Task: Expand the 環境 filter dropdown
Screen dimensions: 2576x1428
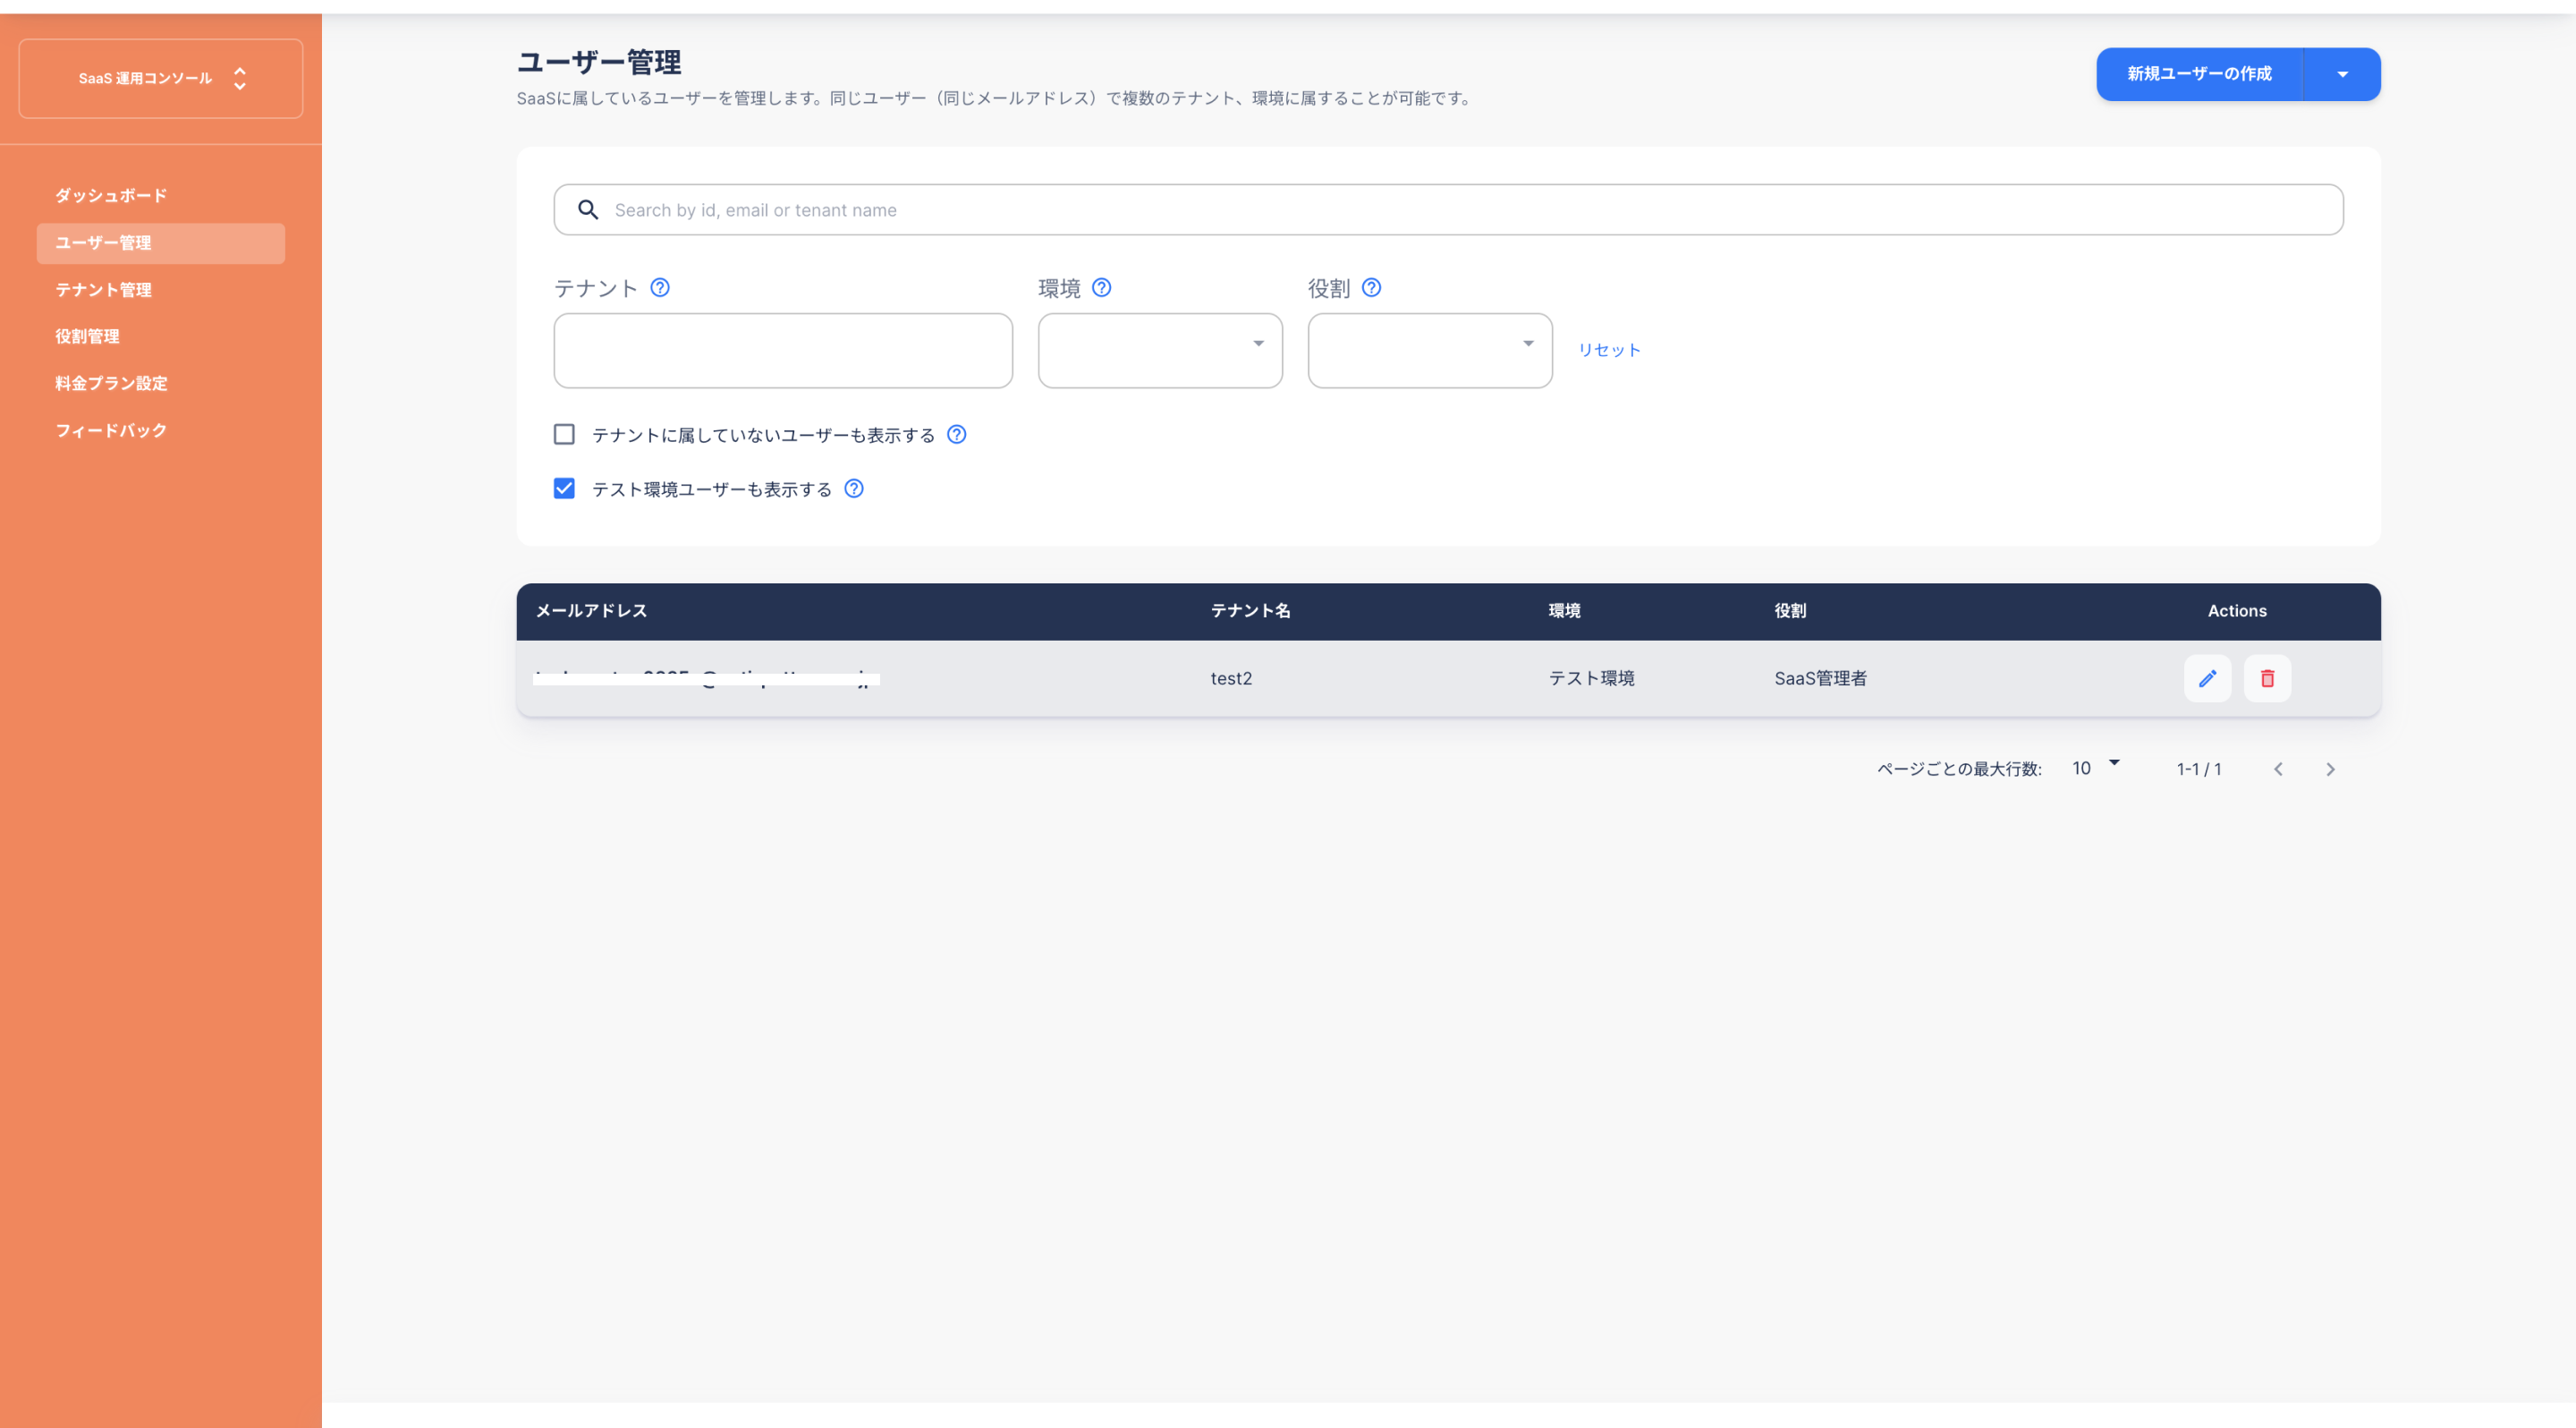Action: click(x=1160, y=351)
